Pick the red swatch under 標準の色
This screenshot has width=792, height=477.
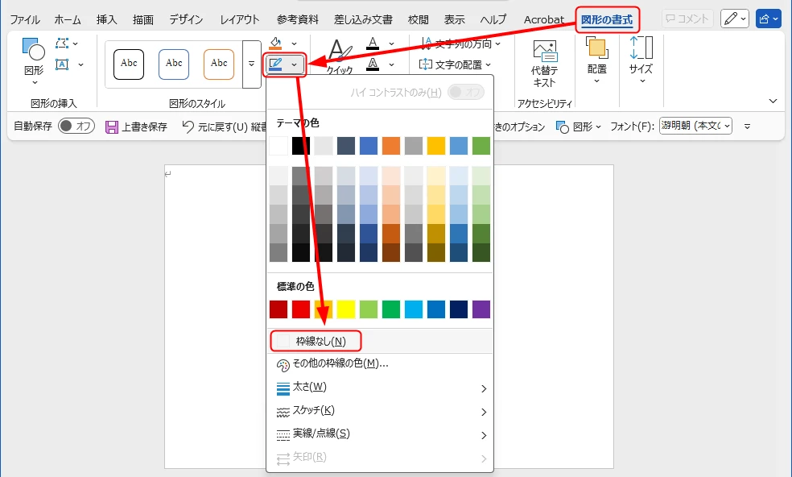coord(299,309)
